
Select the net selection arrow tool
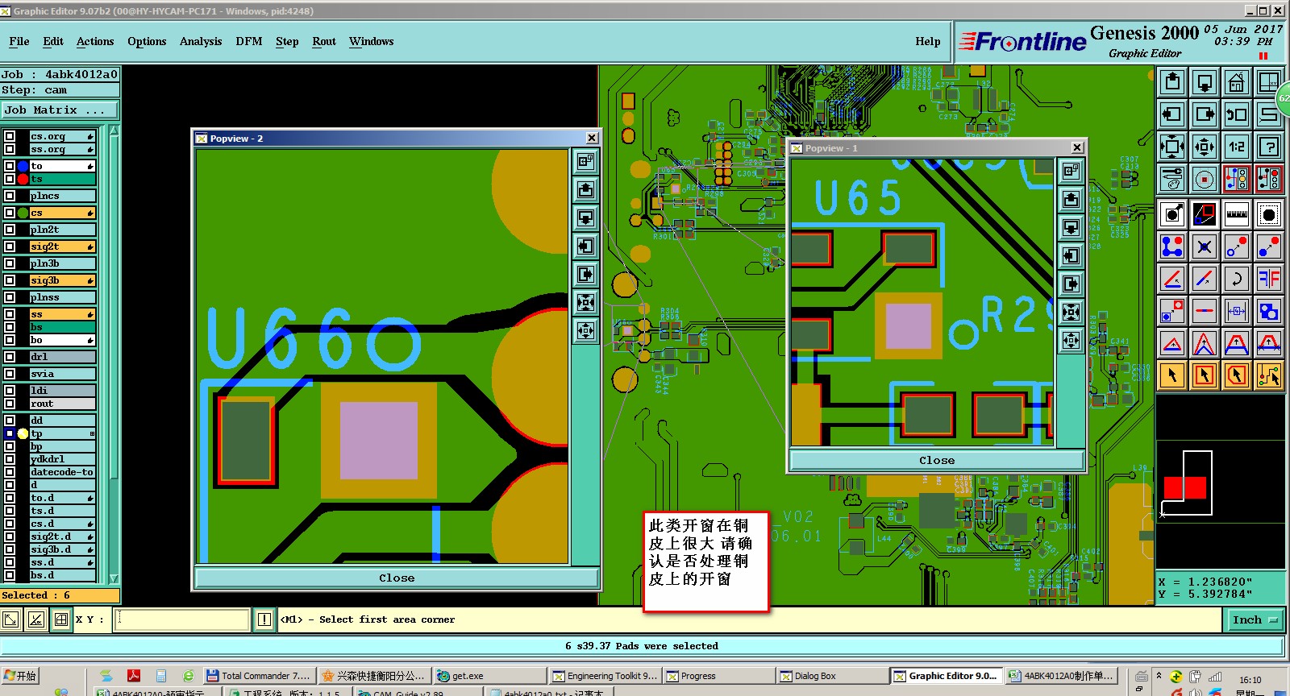coord(1269,375)
